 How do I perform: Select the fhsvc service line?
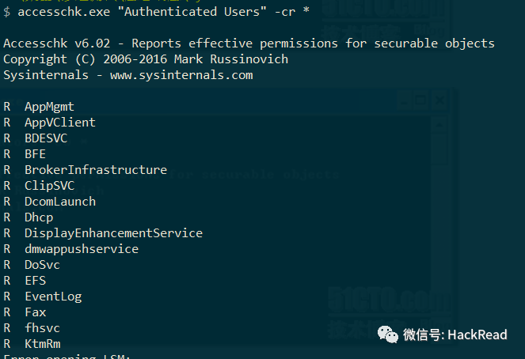(x=32, y=328)
